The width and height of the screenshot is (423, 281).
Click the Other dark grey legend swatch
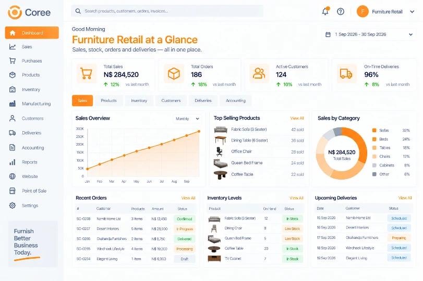(374, 174)
